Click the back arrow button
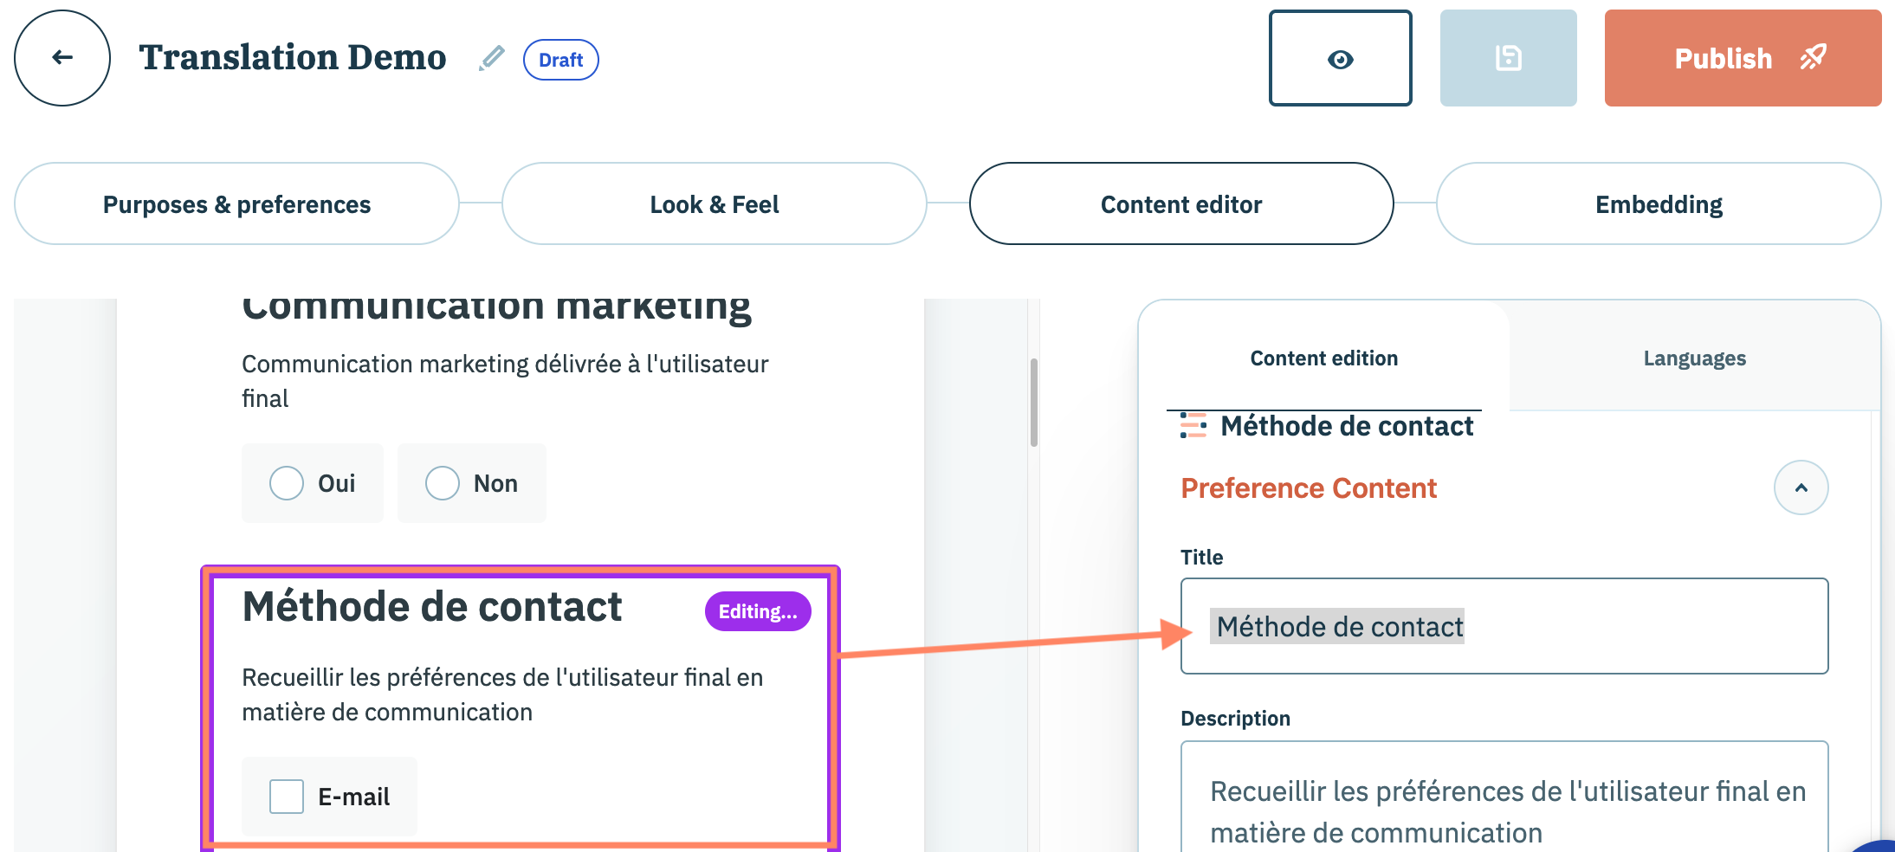 62,58
